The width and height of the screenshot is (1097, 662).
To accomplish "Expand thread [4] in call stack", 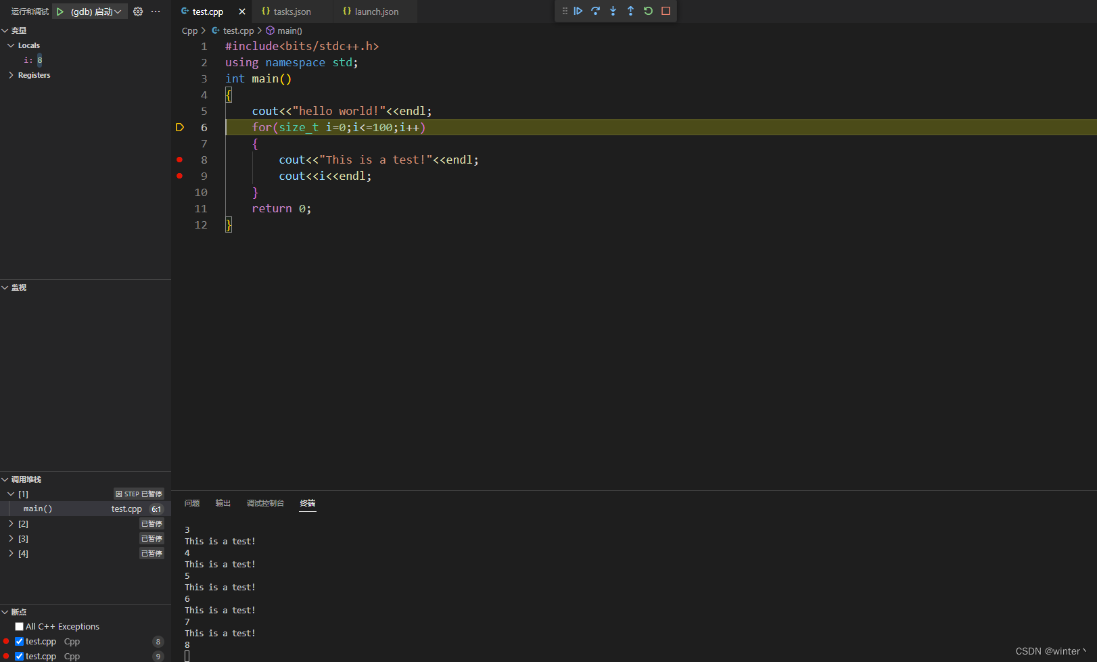I will click(x=11, y=554).
